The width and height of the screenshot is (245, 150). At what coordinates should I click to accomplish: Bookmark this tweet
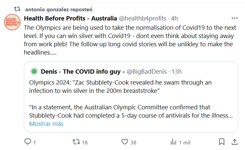(x=221, y=142)
